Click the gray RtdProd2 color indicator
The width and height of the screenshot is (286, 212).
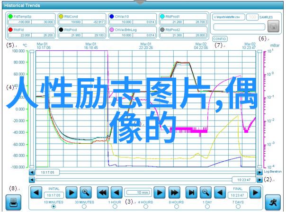pyautogui.click(x=162, y=29)
